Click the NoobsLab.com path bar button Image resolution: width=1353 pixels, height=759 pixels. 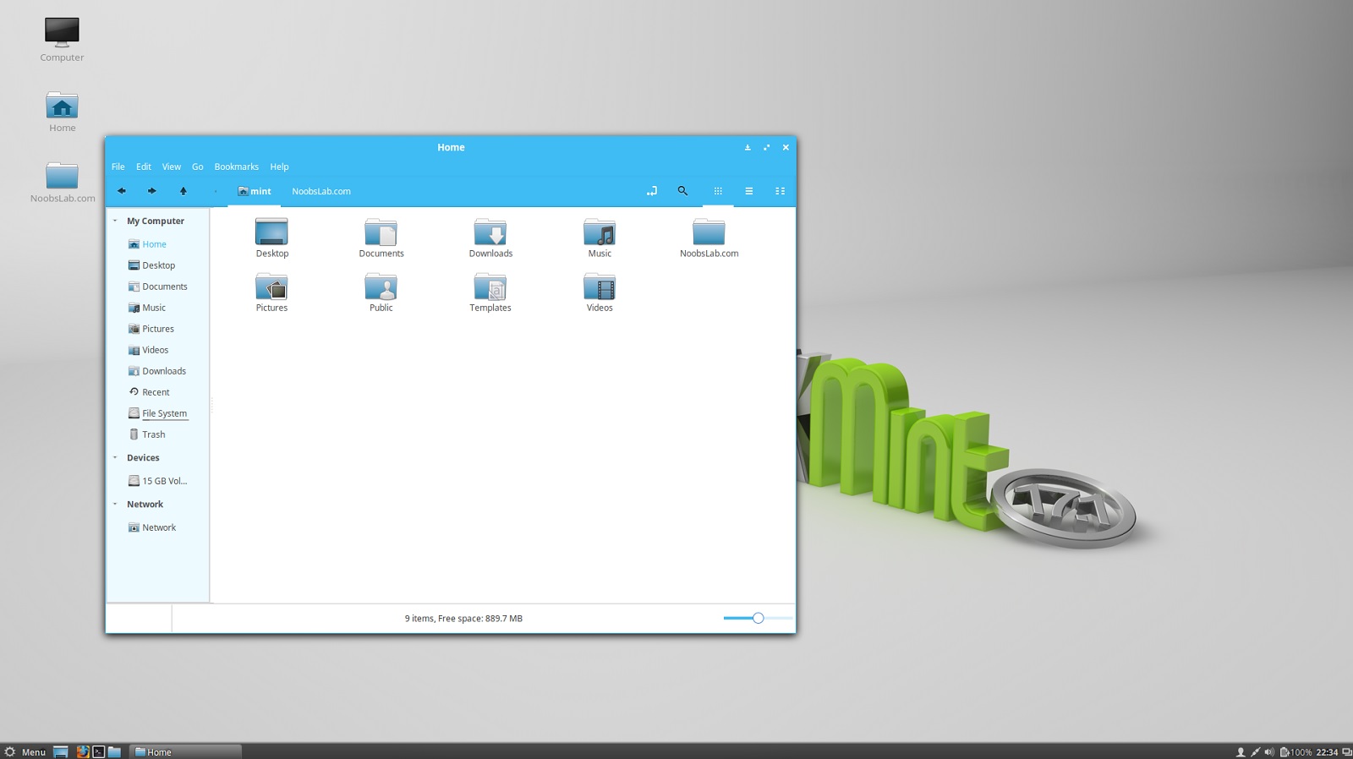[321, 191]
